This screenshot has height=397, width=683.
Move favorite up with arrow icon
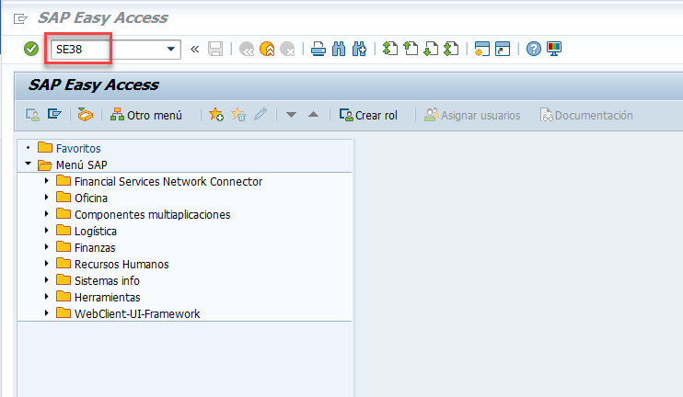click(313, 115)
